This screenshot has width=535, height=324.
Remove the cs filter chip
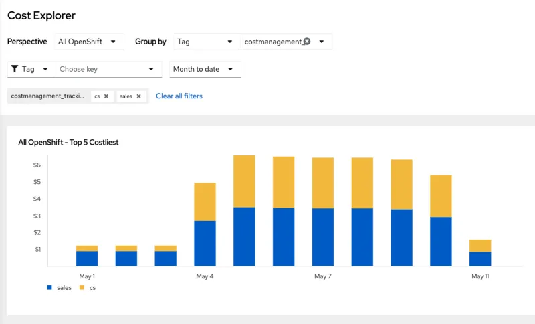point(106,96)
